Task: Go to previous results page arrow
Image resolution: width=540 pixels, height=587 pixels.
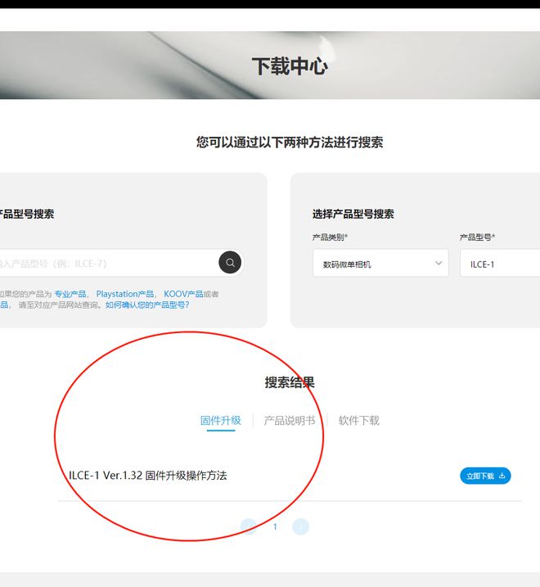Action: click(x=249, y=526)
